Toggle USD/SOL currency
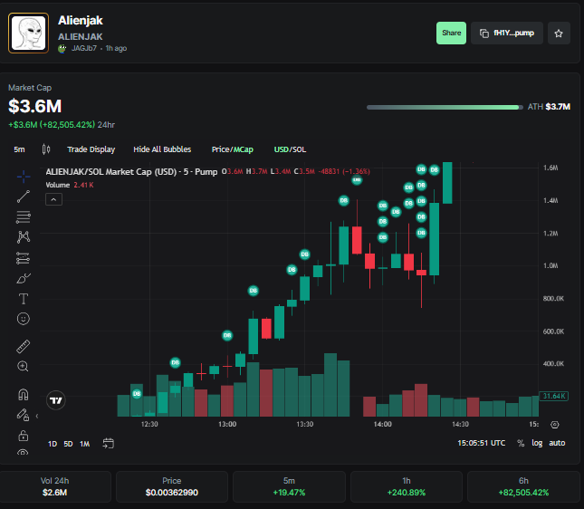This screenshot has height=509, width=584. click(x=290, y=149)
